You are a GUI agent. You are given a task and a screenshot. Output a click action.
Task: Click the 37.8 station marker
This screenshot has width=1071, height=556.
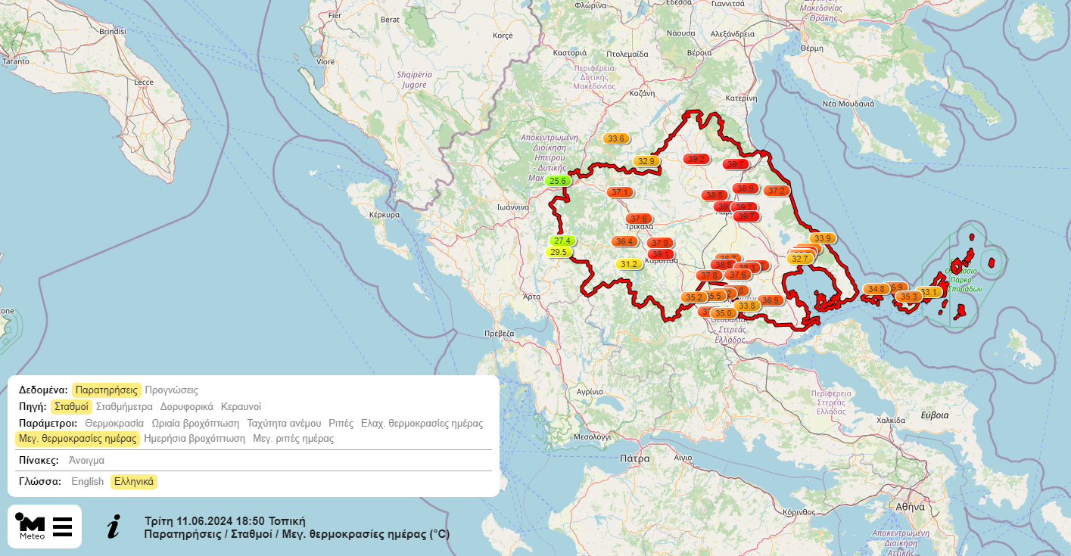(710, 276)
